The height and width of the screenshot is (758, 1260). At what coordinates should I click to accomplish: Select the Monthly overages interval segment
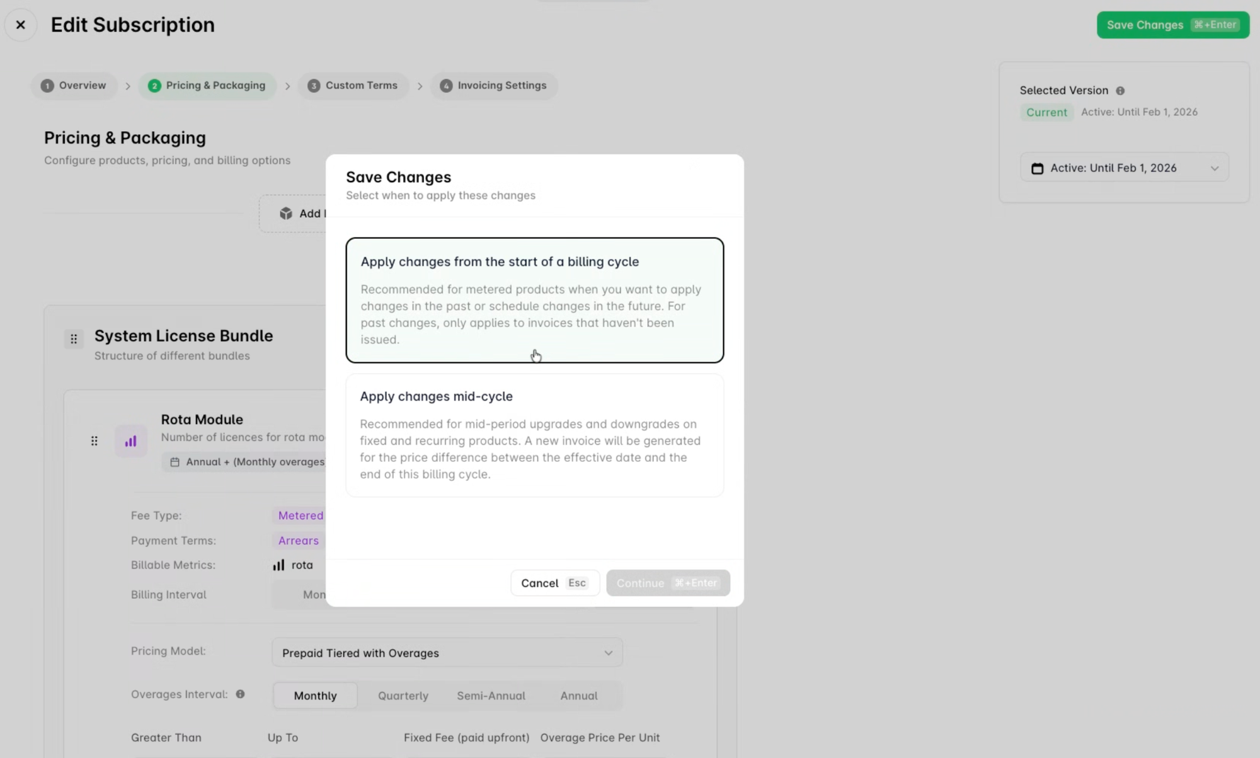tap(315, 695)
